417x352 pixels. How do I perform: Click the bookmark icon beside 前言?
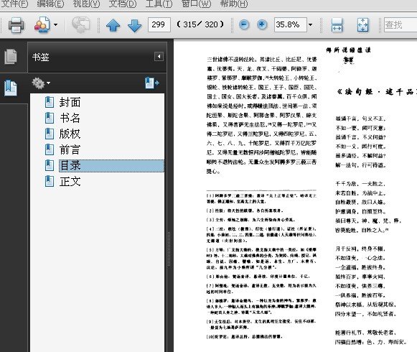tap(50, 149)
